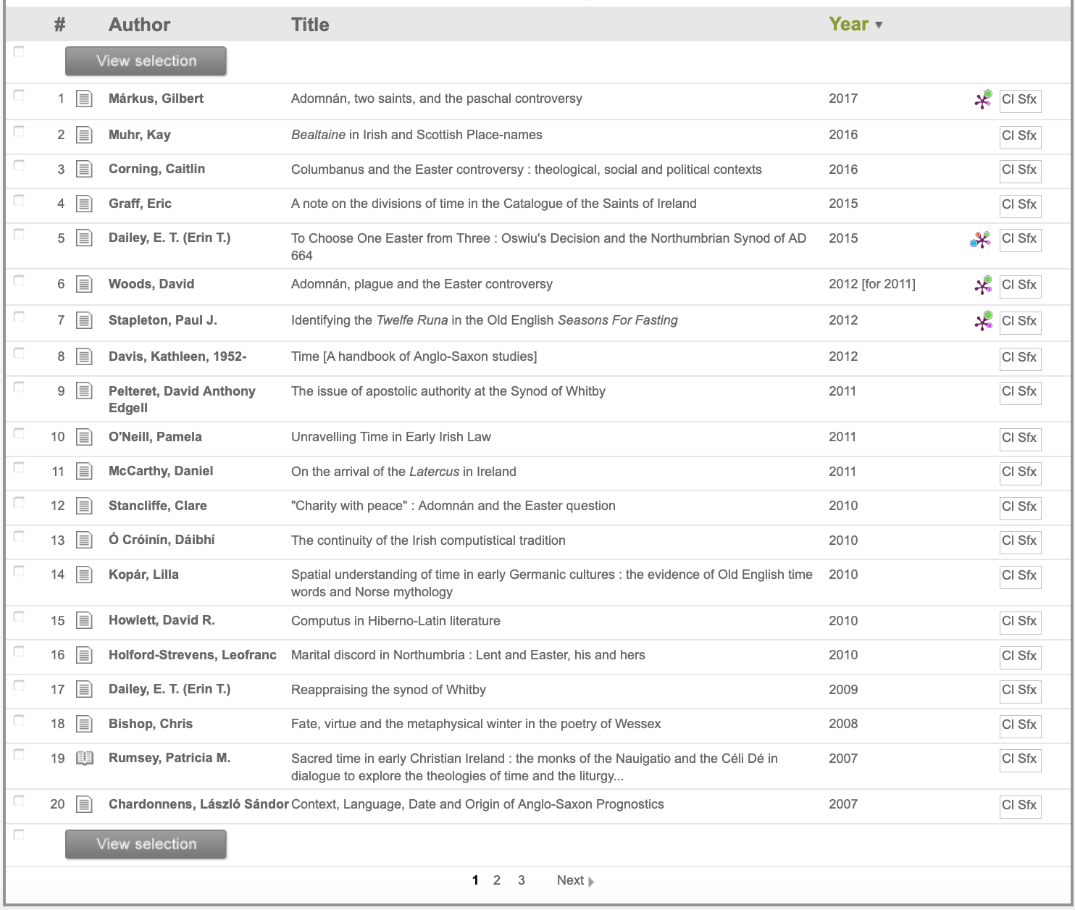The height and width of the screenshot is (910, 1075).
Task: Click the network icon for Stapleton, Paul J.
Action: point(982,321)
